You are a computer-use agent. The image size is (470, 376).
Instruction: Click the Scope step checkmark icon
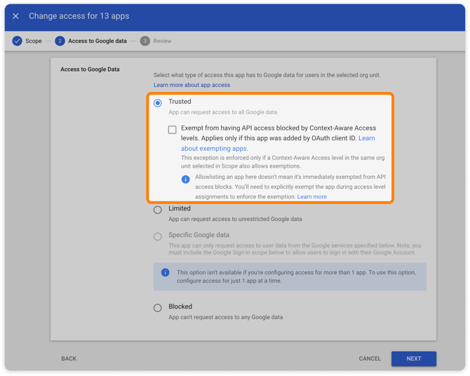[17, 41]
